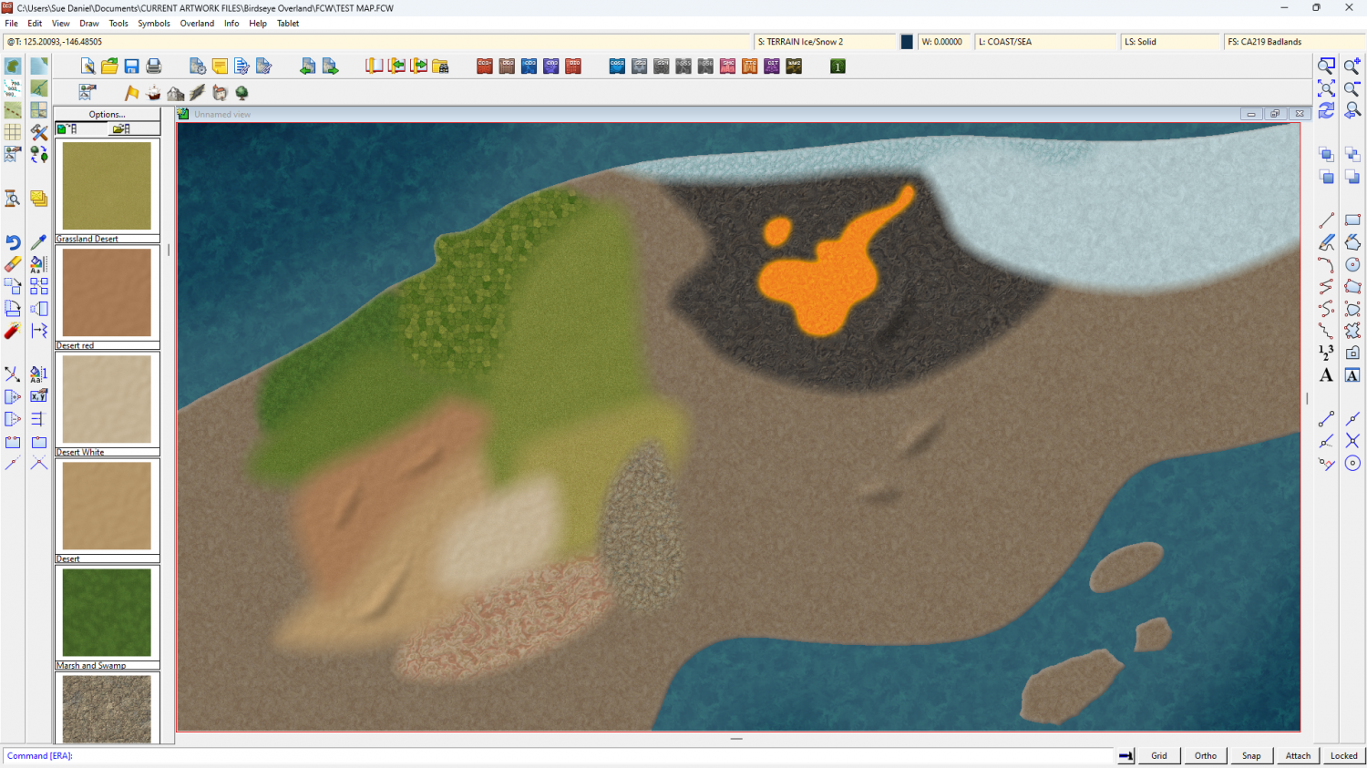Image resolution: width=1367 pixels, height=768 pixels.
Task: Select the Marsh and Swamp fill swatch
Action: [x=107, y=613]
